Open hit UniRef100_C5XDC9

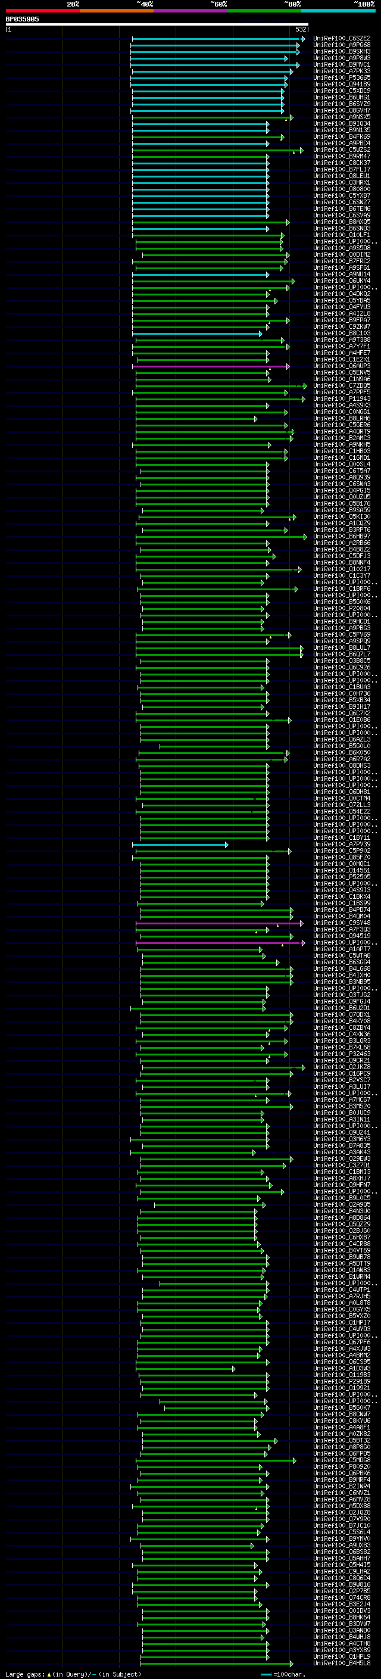click(342, 91)
